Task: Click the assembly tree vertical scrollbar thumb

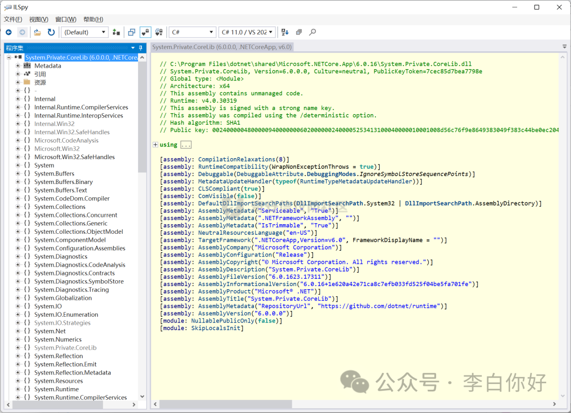Action: coord(142,116)
